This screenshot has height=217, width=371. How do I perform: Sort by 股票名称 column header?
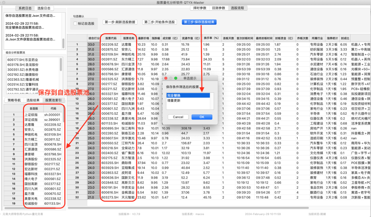(x=129, y=38)
